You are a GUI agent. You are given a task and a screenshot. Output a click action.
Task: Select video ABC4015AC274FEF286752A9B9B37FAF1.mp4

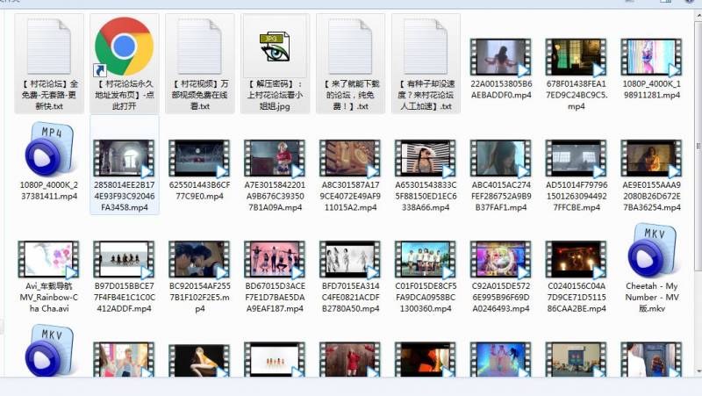pos(500,158)
